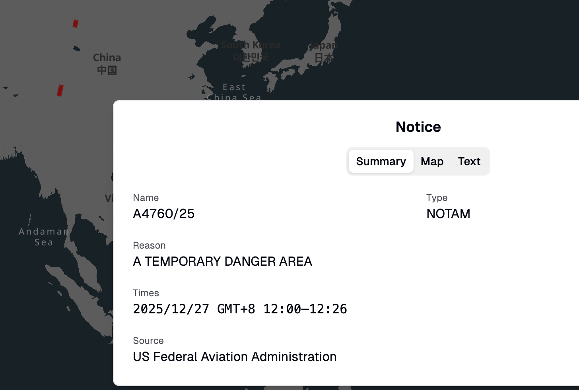Image resolution: width=579 pixels, height=390 pixels.
Task: Click the Source field label
Action: (148, 341)
